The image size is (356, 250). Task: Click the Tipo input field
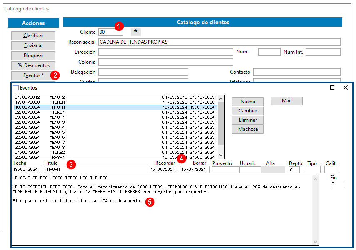coord(313,170)
